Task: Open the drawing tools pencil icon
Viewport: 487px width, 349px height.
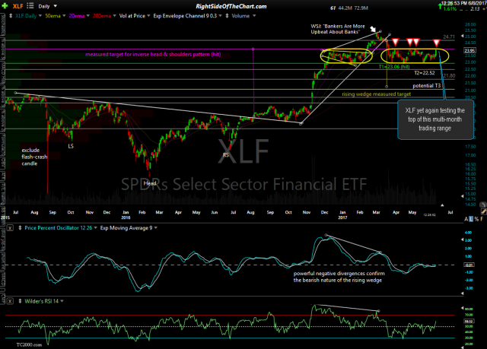Action: tap(484, 211)
